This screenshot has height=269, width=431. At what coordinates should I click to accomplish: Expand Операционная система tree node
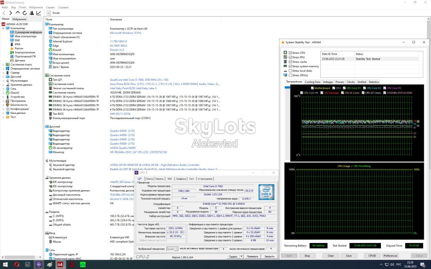click(x=3, y=69)
